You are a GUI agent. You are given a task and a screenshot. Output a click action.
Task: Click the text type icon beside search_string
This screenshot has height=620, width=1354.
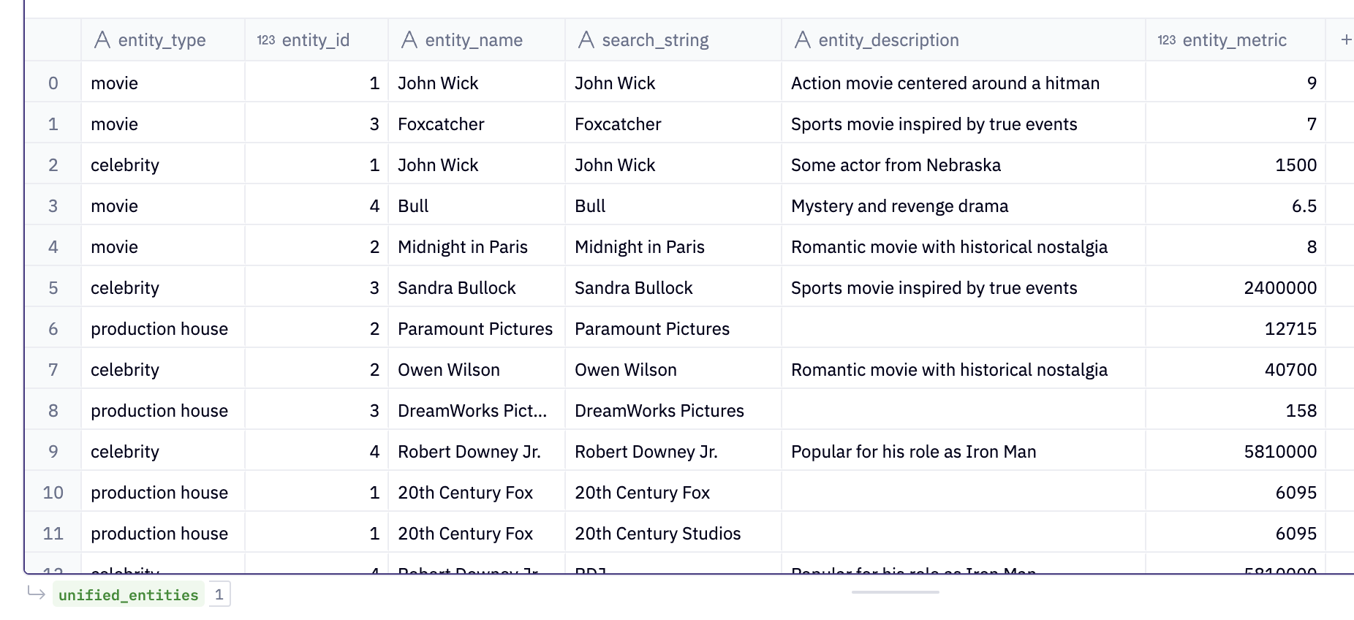pos(586,39)
